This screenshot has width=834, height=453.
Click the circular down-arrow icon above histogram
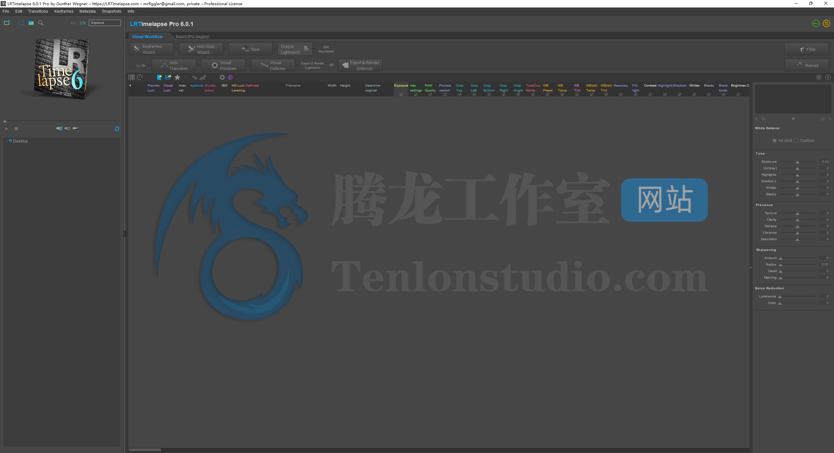coord(828,77)
